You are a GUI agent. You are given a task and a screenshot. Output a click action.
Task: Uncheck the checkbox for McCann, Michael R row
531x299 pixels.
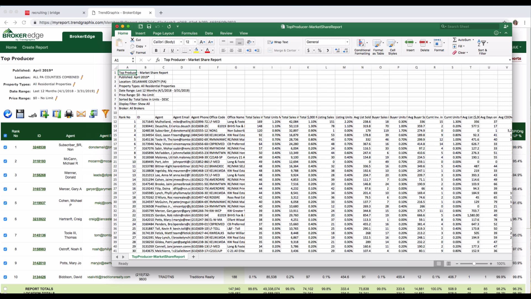tap(5, 161)
